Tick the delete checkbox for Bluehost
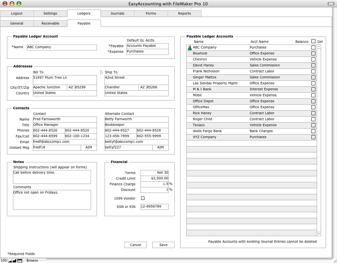Screen dimensions: 337x263 coord(313,53)
